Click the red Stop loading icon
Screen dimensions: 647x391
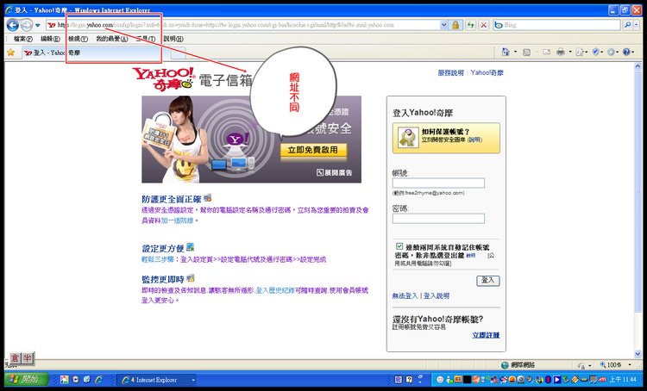(484, 25)
